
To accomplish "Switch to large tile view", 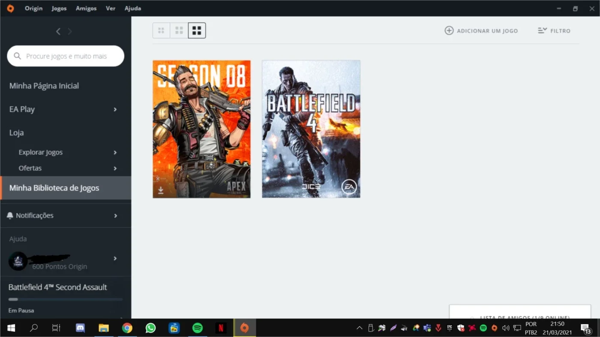I will point(197,30).
